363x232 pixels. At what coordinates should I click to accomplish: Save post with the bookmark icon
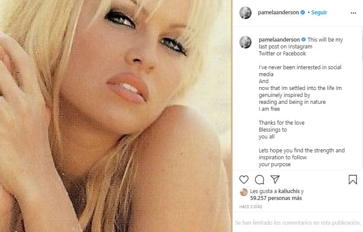click(353, 180)
